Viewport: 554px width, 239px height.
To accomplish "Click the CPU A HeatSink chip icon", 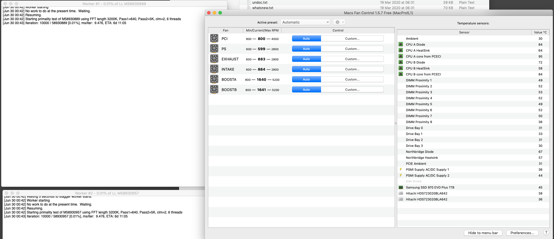I will (401, 50).
